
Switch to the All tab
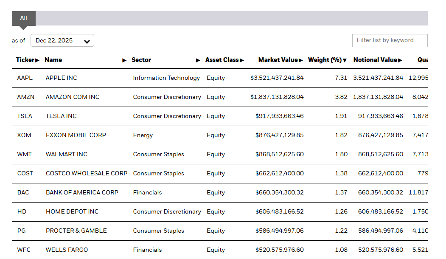point(24,18)
